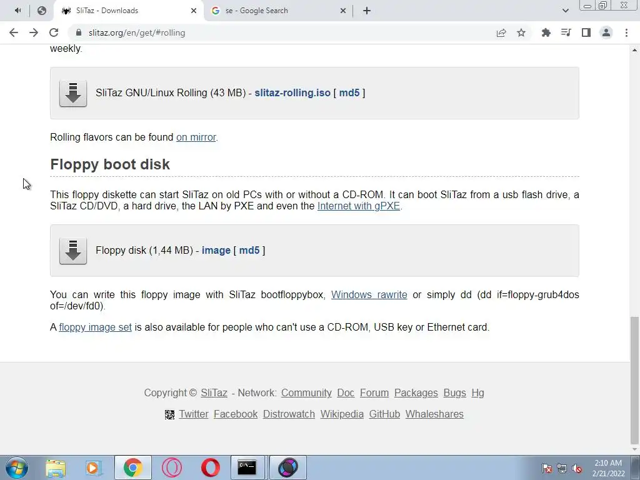Click the page vertical scrollbar thumb
The width and height of the screenshot is (640, 480).
(634, 379)
